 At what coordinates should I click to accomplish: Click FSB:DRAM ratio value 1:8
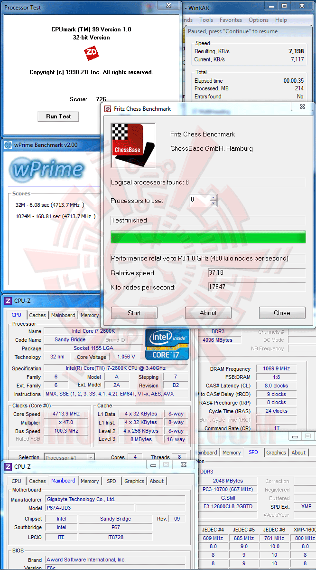pyautogui.click(x=277, y=377)
